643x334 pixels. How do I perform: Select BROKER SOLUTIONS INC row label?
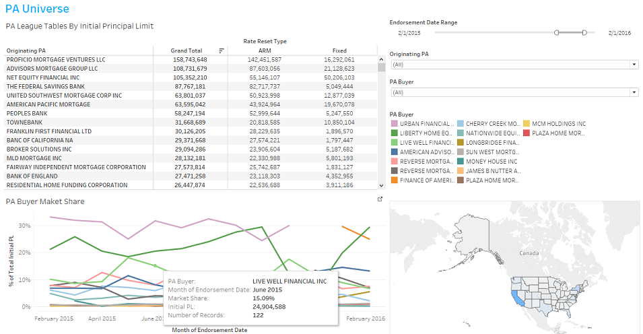[x=39, y=149]
